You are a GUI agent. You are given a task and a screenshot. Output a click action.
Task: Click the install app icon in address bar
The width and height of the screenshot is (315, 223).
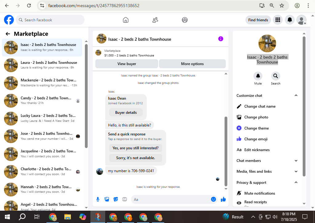pyautogui.click(x=262, y=6)
